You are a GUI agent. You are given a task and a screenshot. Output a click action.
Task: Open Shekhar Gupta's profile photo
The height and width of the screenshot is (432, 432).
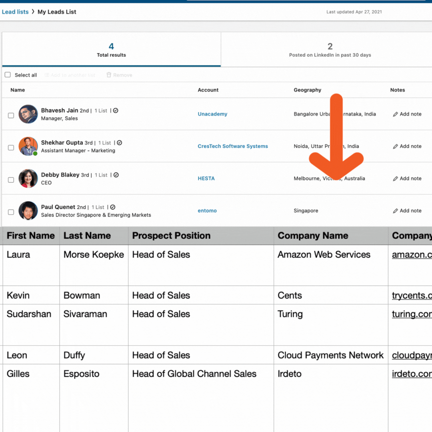(x=28, y=146)
